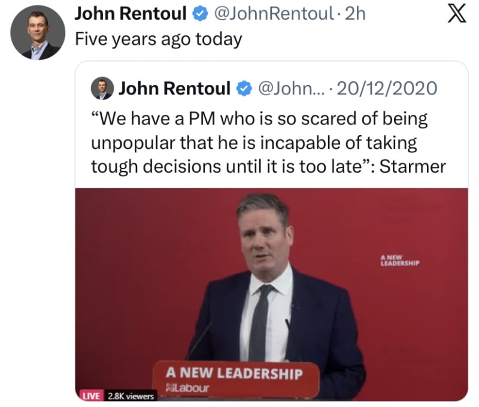
Task: Open the @JohnRentoul handle link
Action: coord(274,14)
